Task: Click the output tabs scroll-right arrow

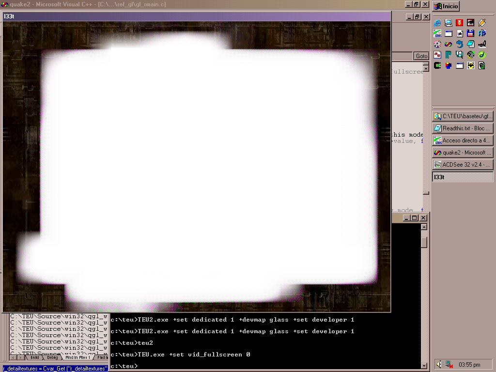Action: [20, 358]
